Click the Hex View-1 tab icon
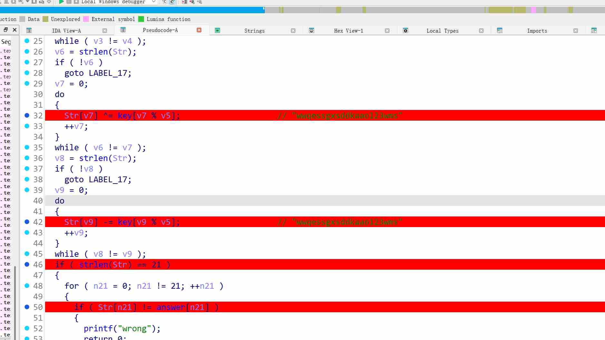The image size is (605, 340). click(x=312, y=30)
